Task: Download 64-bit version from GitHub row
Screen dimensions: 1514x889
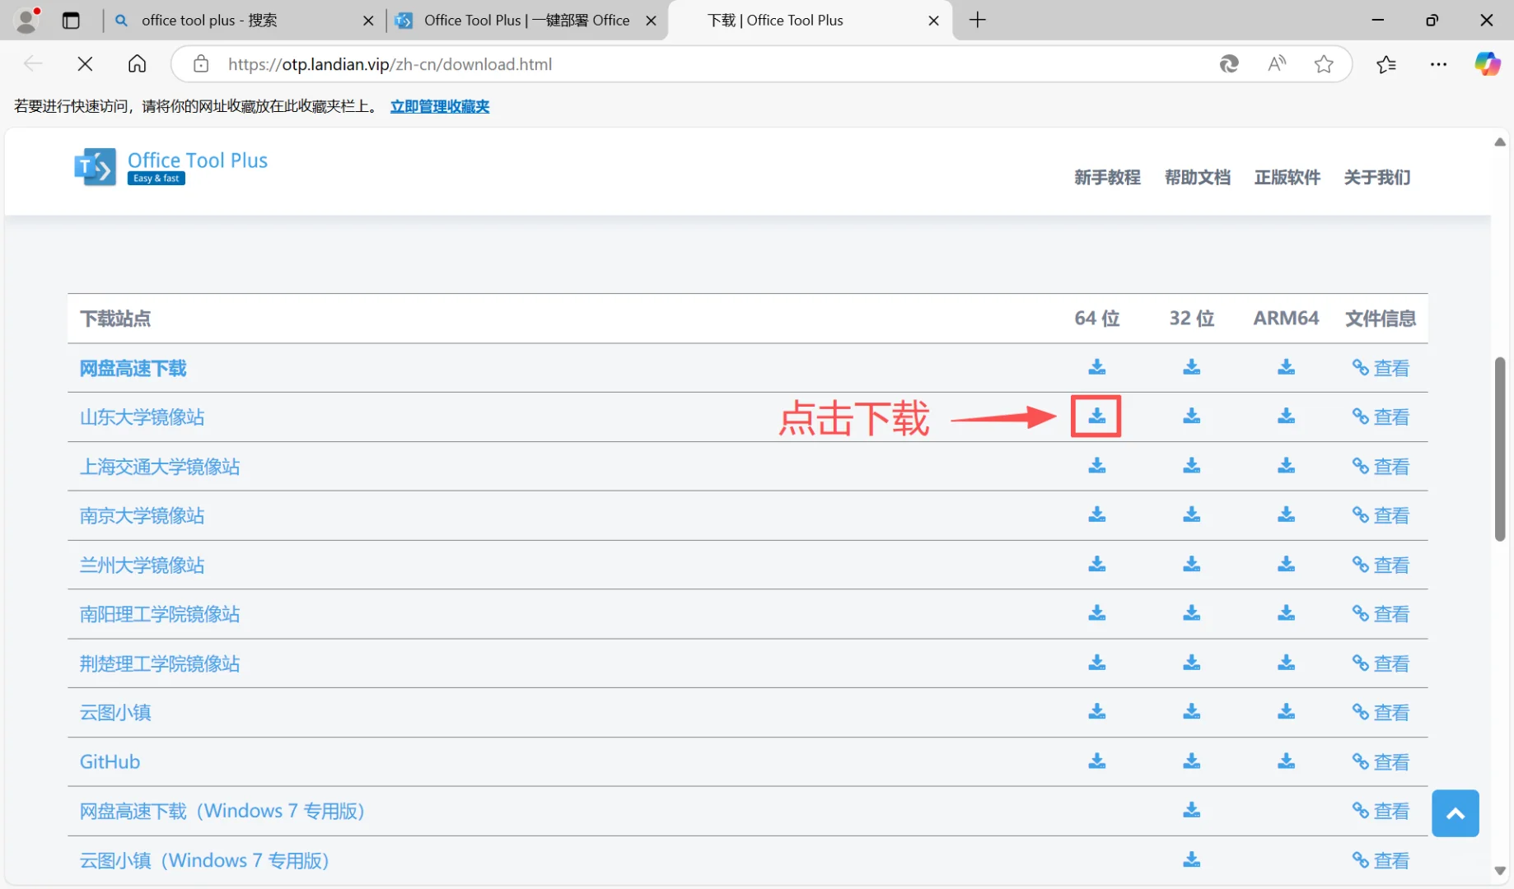Action: 1096,761
